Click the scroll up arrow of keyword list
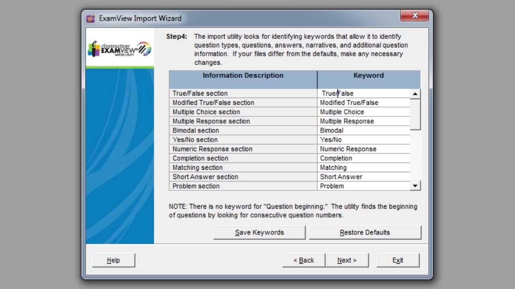This screenshot has height=289, width=515. coord(415,94)
